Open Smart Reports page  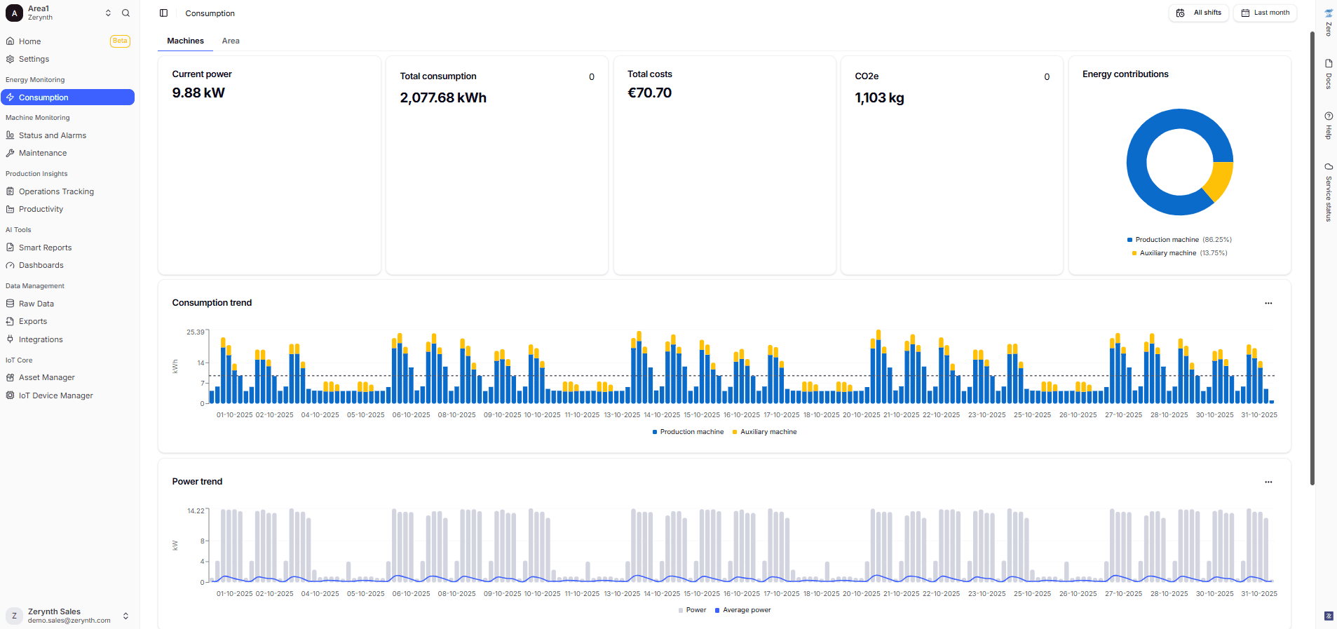(45, 248)
